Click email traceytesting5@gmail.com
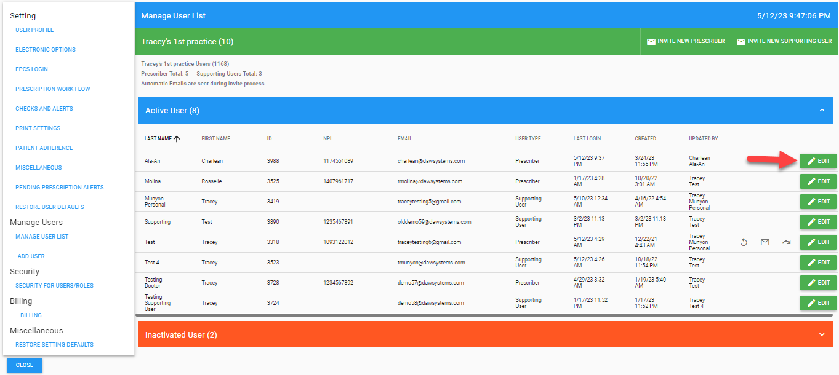839x375 pixels. [x=429, y=202]
